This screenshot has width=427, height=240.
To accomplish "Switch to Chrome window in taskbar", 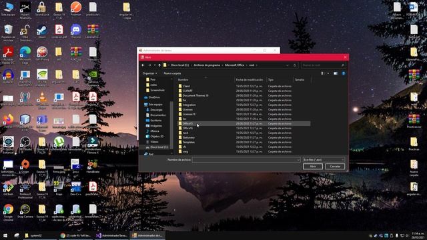I will coord(75,235).
